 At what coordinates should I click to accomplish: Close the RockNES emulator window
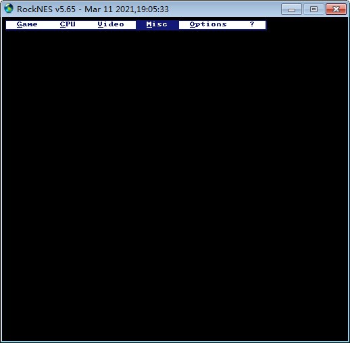coord(336,9)
